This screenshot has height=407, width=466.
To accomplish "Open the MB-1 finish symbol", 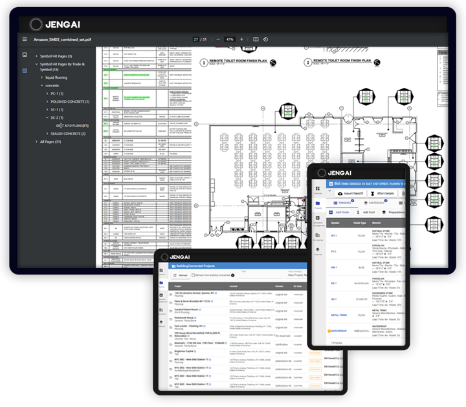I will (x=334, y=267).
